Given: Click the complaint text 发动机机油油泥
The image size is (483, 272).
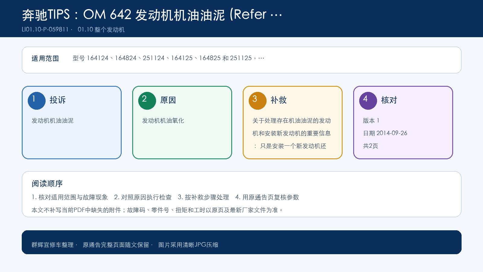Looking at the screenshot, I should (53, 121).
